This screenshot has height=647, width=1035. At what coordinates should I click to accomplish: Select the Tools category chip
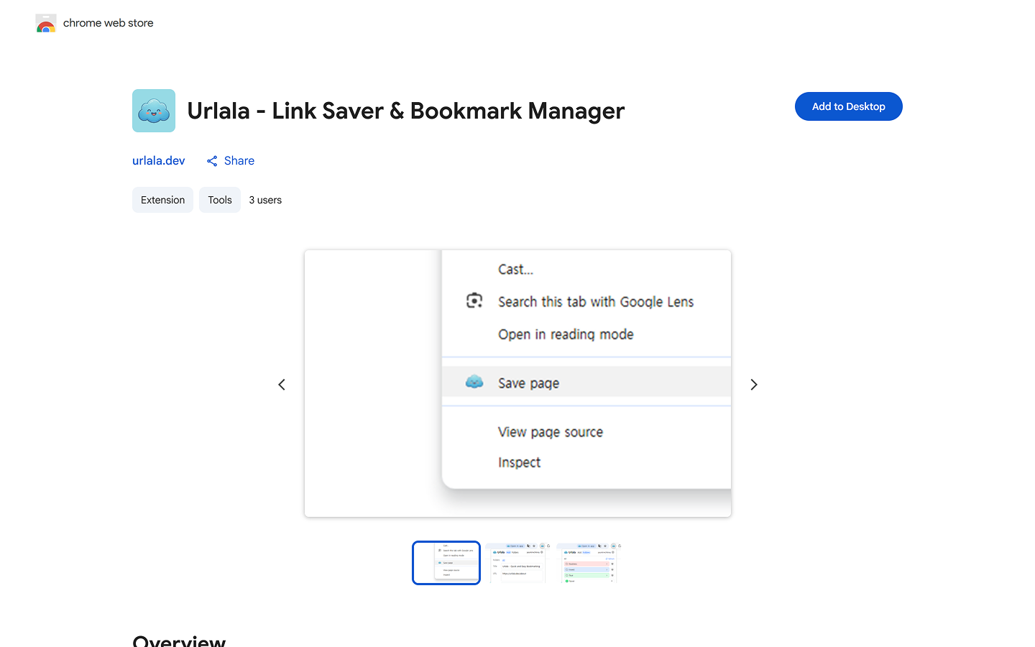point(220,200)
